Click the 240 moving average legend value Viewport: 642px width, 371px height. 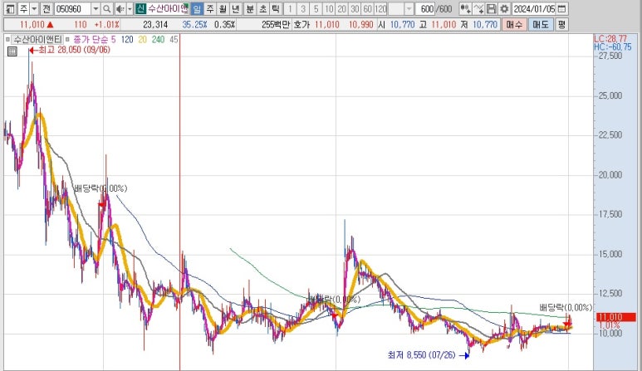[x=158, y=40]
